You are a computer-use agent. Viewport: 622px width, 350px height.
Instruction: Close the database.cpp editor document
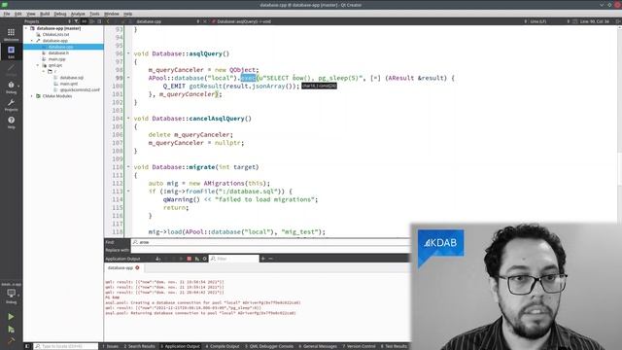tap(205, 21)
